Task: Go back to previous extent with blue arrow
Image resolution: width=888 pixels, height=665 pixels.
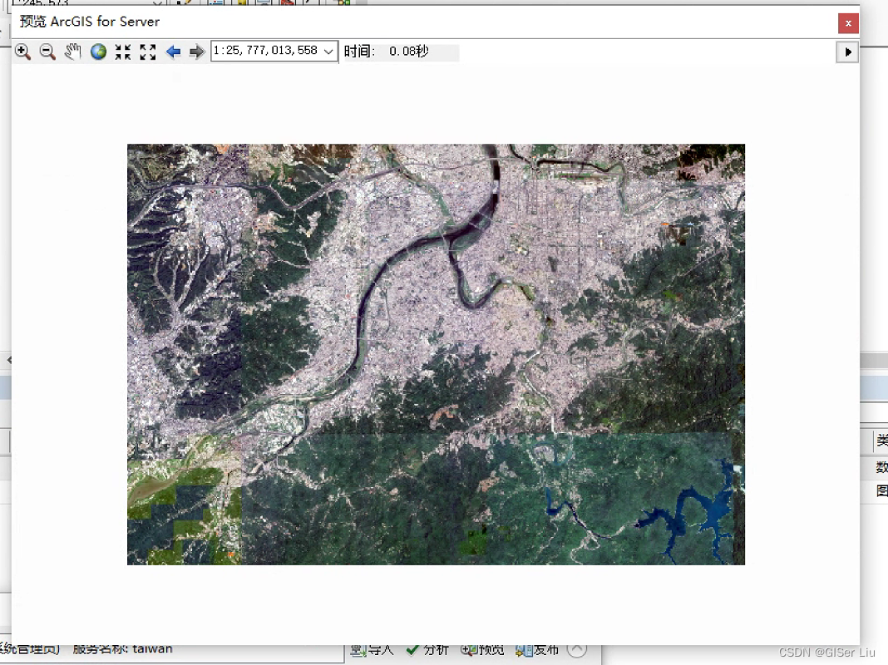Action: pos(173,52)
